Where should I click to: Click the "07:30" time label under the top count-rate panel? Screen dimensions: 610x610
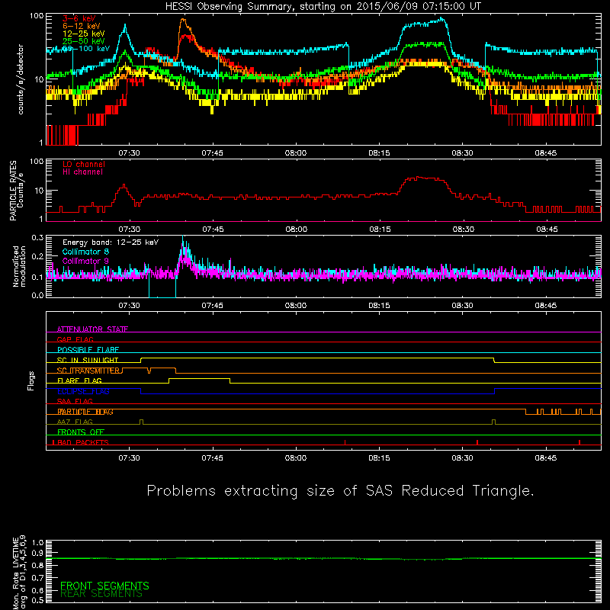click(129, 153)
